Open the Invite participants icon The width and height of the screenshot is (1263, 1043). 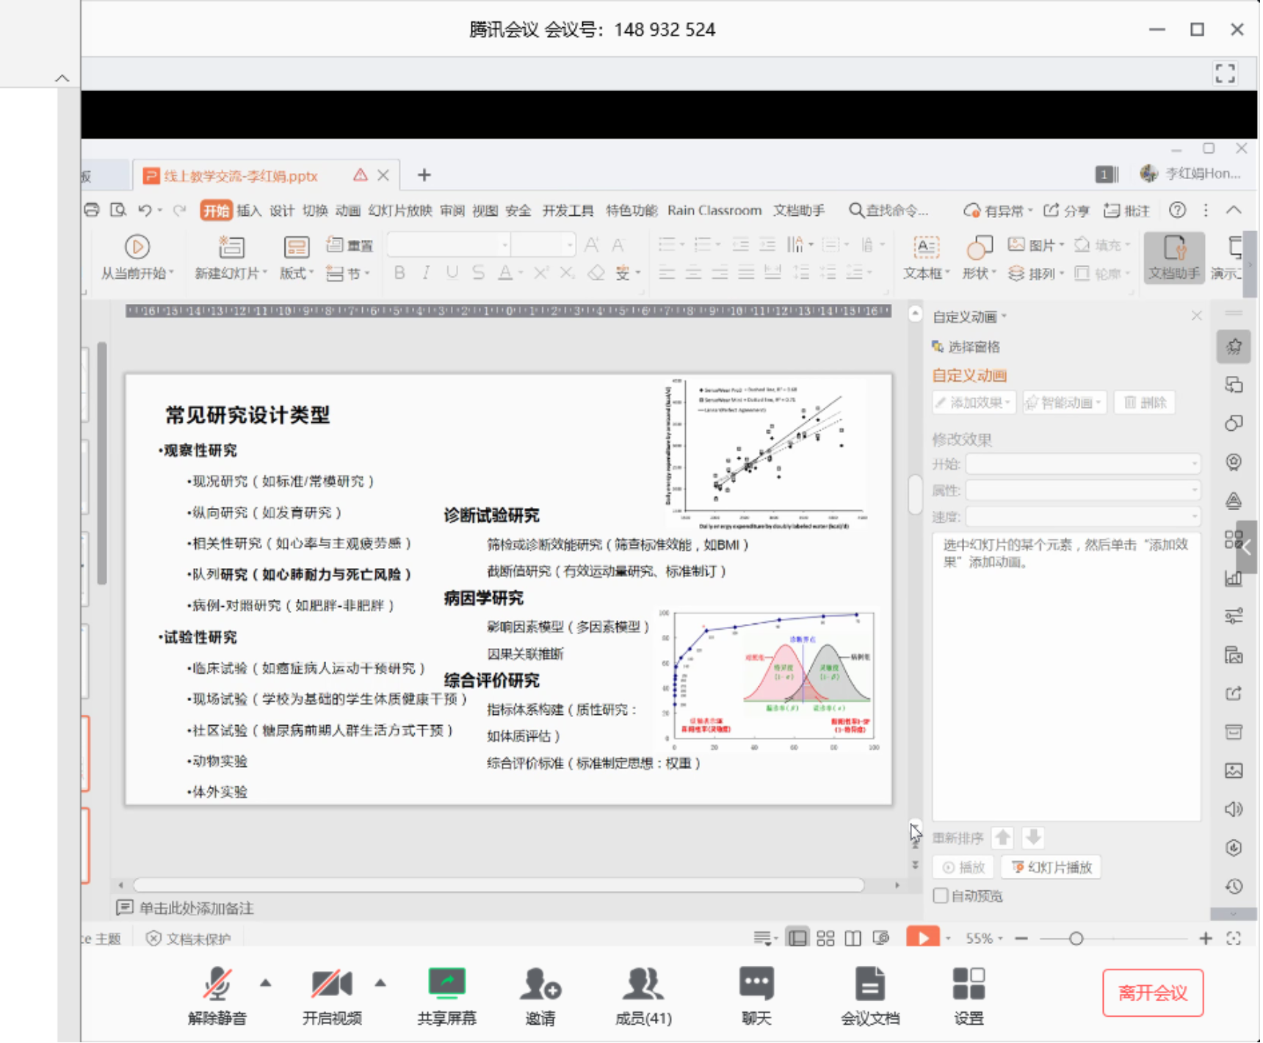click(540, 984)
